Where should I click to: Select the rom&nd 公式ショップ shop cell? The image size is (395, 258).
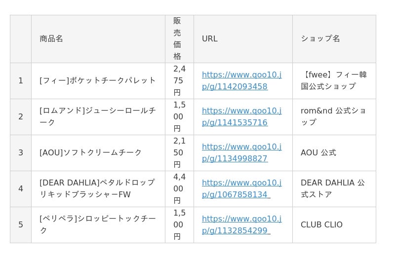pos(334,117)
